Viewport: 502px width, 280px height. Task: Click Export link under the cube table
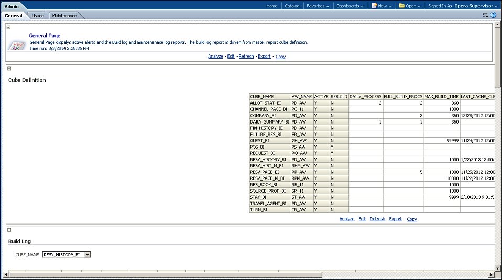point(395,219)
